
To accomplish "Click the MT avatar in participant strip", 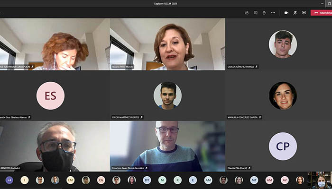I will click(254, 180).
